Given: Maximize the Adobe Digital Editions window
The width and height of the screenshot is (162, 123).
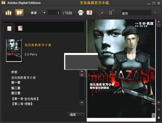Looking at the screenshot, I should click(154, 3).
